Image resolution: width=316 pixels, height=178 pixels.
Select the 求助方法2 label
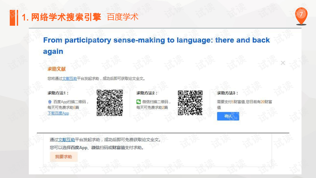click(x=147, y=93)
